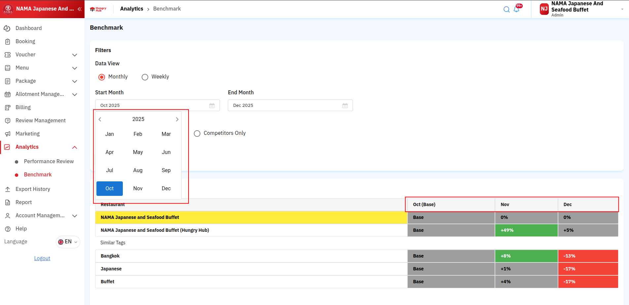Click the Hungry Hub logo
The width and height of the screenshot is (629, 305).
pyautogui.click(x=98, y=9)
